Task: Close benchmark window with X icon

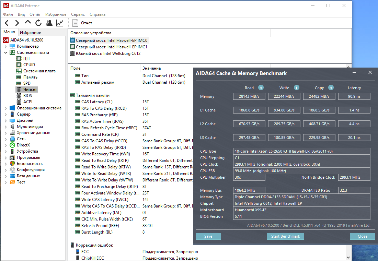Action: [x=370, y=72]
